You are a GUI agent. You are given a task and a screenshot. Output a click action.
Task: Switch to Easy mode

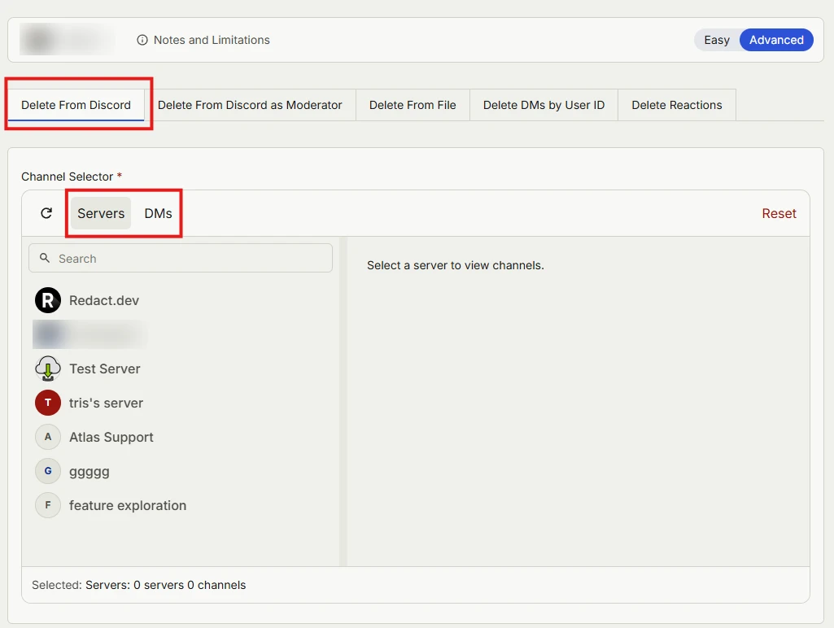click(x=717, y=40)
